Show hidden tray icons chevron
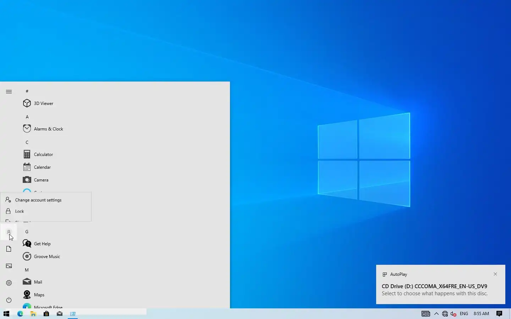Viewport: 511px width, 319px height. tap(436, 314)
